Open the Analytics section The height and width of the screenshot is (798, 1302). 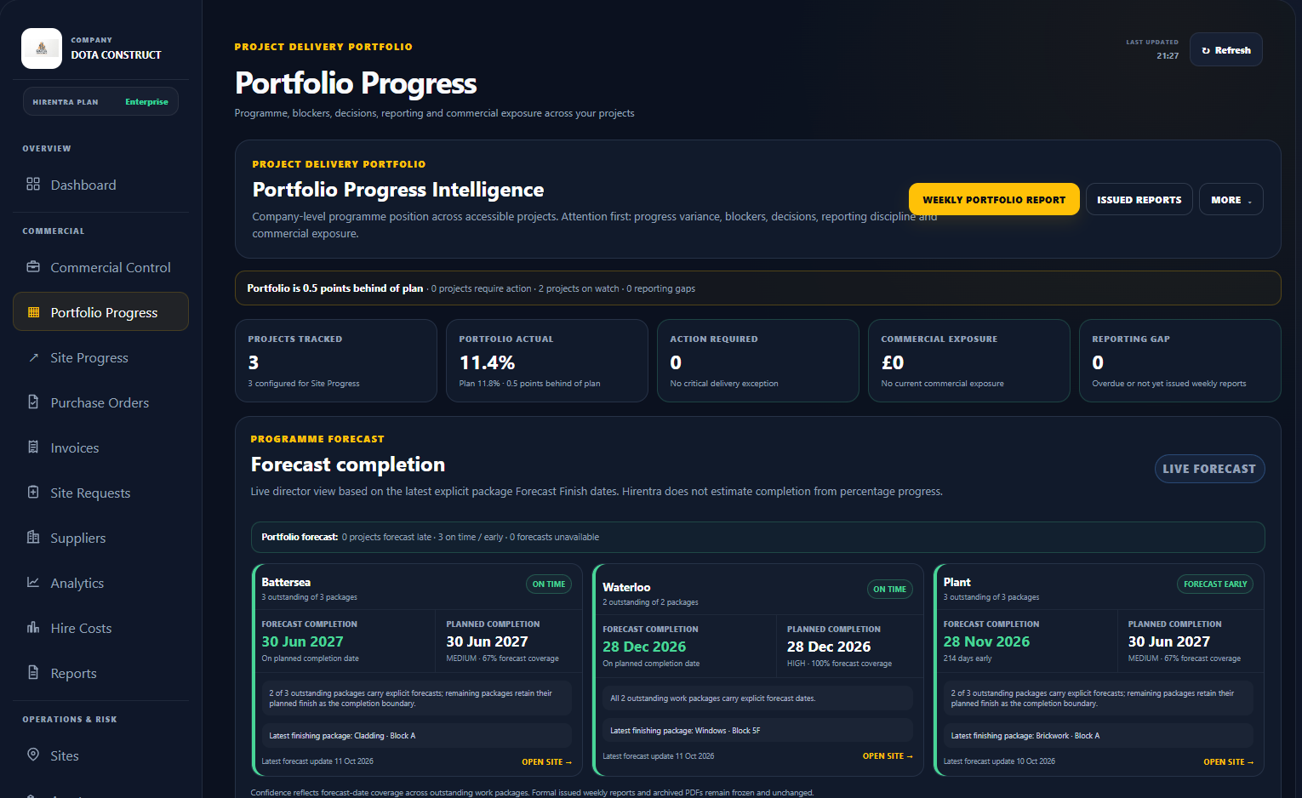tap(100, 583)
